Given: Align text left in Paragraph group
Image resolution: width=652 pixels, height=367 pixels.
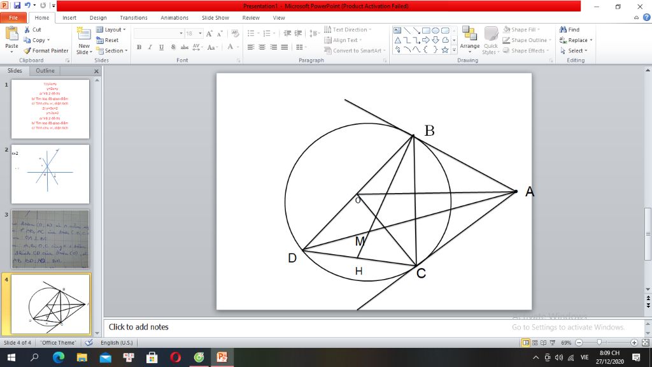Looking at the screenshot, I should (x=251, y=47).
